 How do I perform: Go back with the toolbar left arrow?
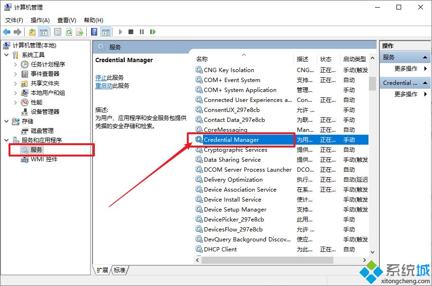point(7,32)
